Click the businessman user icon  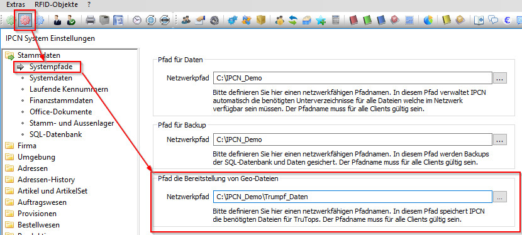(57, 20)
